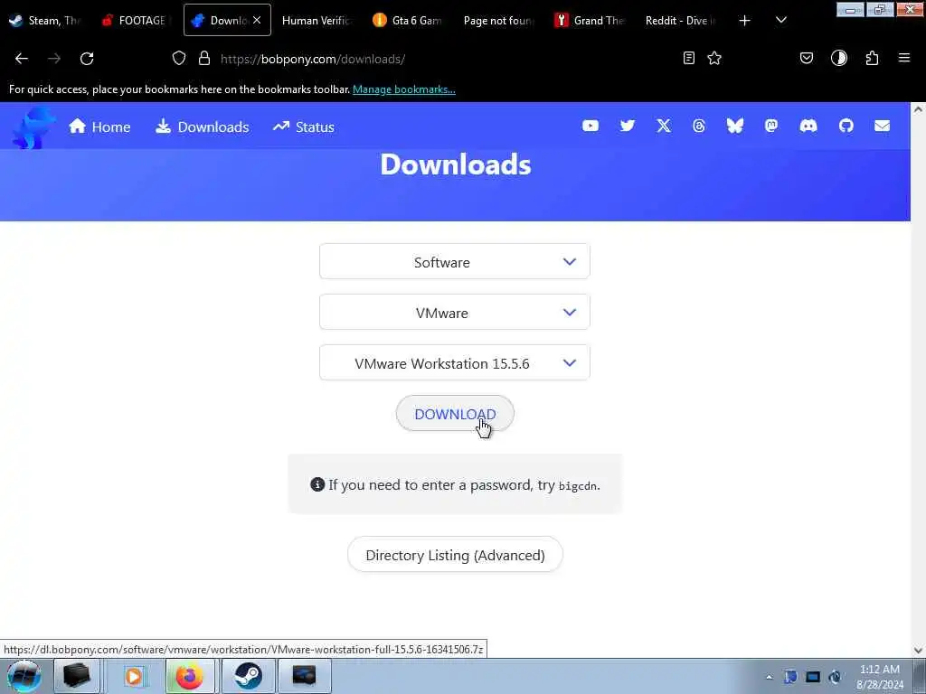The height and width of the screenshot is (694, 926).
Task: Show hidden system tray icons
Action: pyautogui.click(x=769, y=677)
